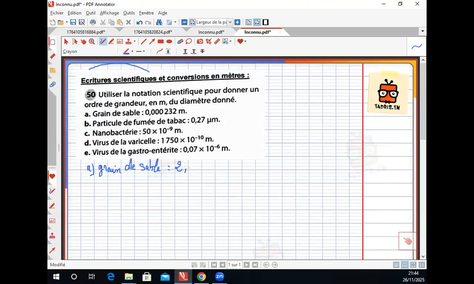Choose the Stamp tool in the toolbar
474x284 pixels.
coord(128,41)
